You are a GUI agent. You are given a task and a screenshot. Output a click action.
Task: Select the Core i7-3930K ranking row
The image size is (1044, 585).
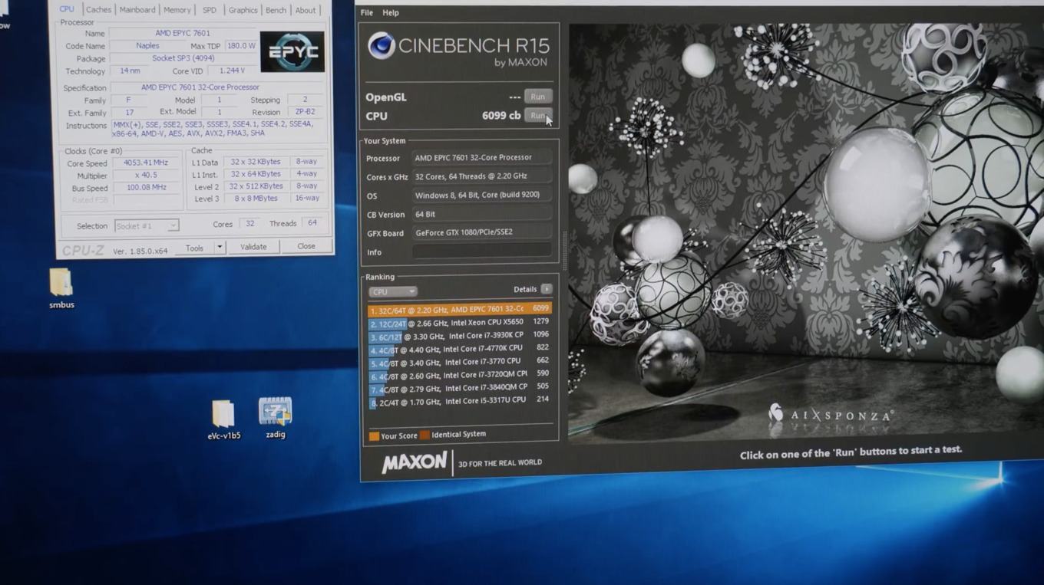(x=460, y=335)
